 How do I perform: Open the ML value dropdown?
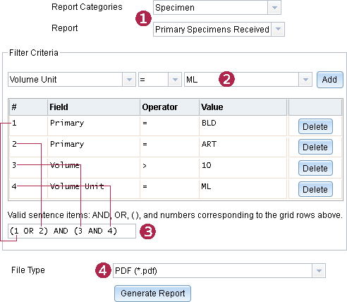[x=248, y=80]
